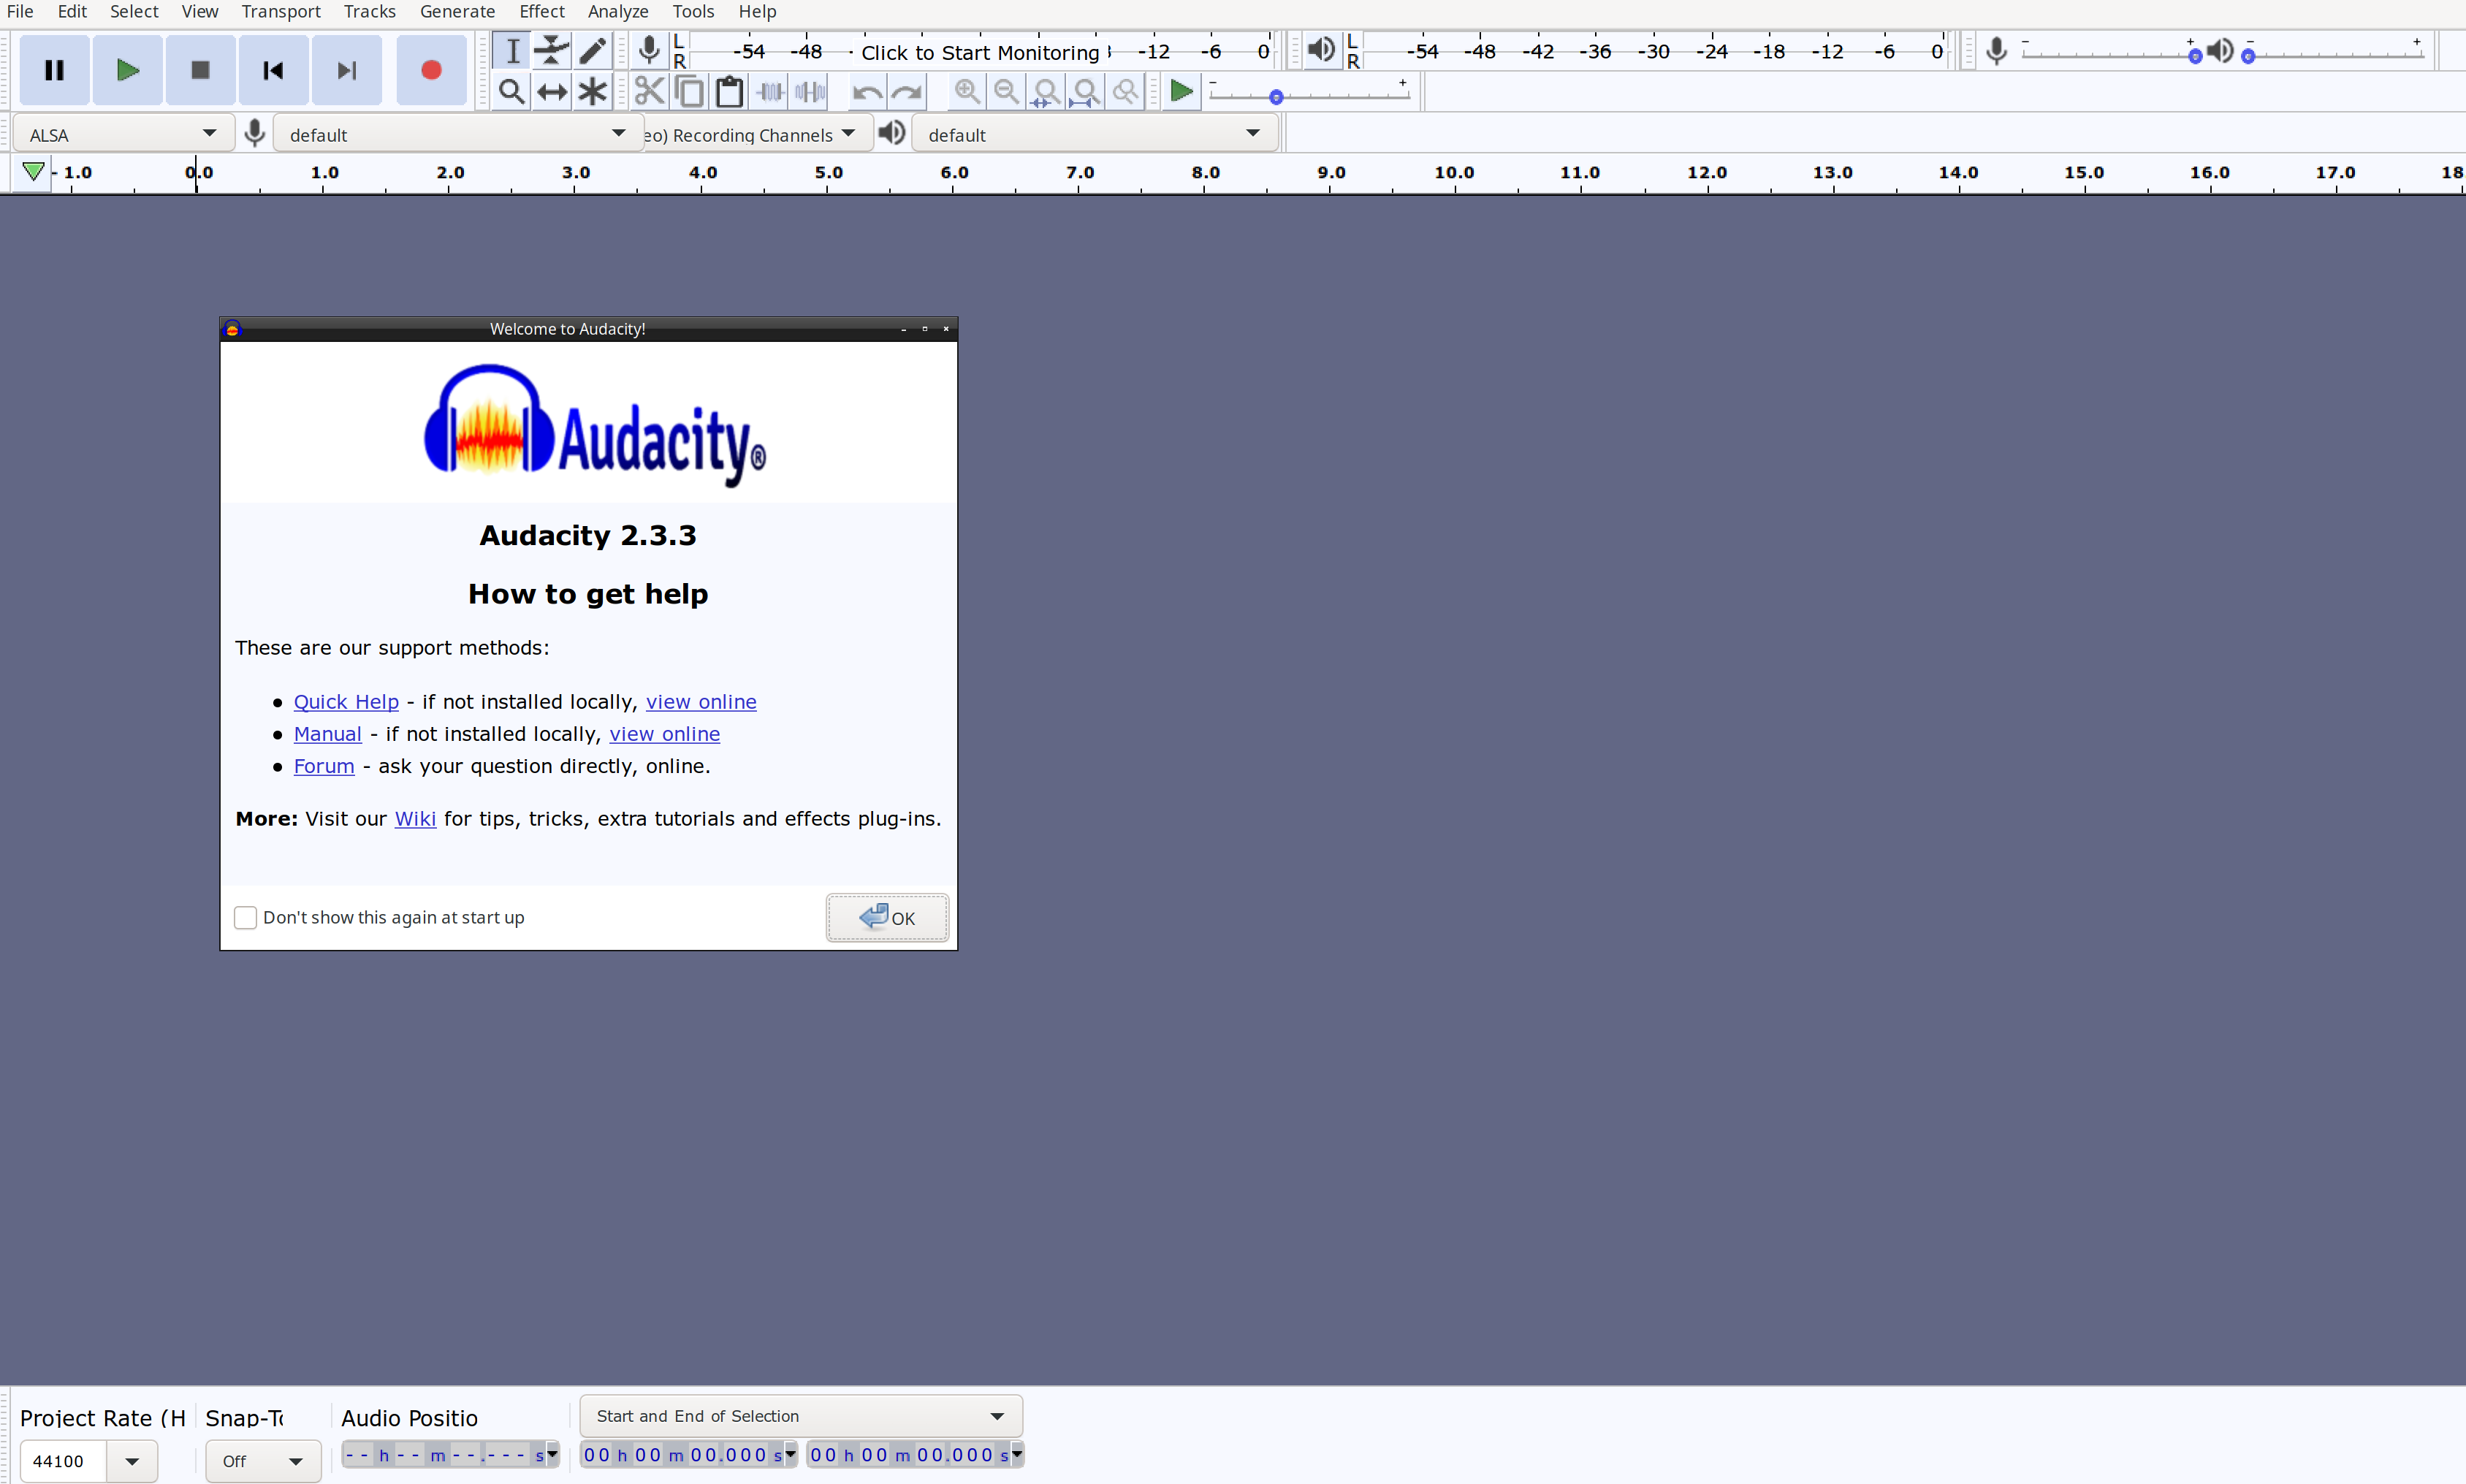Click to Start Monitoring in recording meter

[x=982, y=52]
